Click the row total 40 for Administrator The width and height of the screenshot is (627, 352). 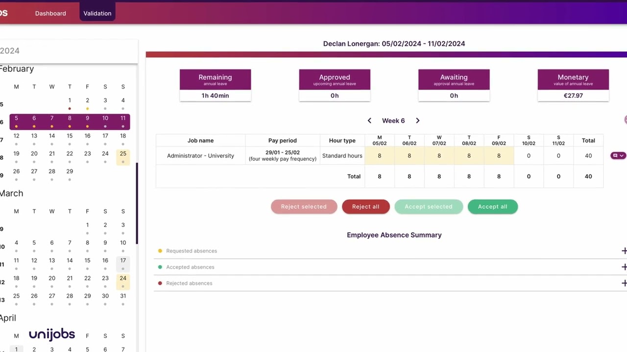click(x=588, y=156)
